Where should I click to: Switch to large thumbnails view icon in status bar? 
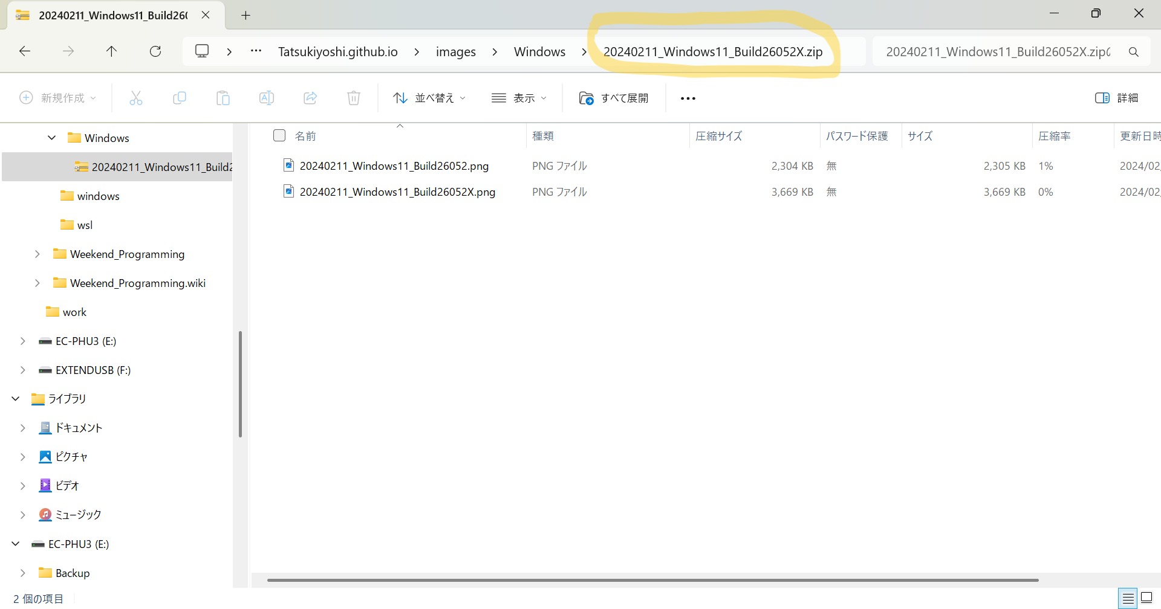pyautogui.click(x=1146, y=599)
